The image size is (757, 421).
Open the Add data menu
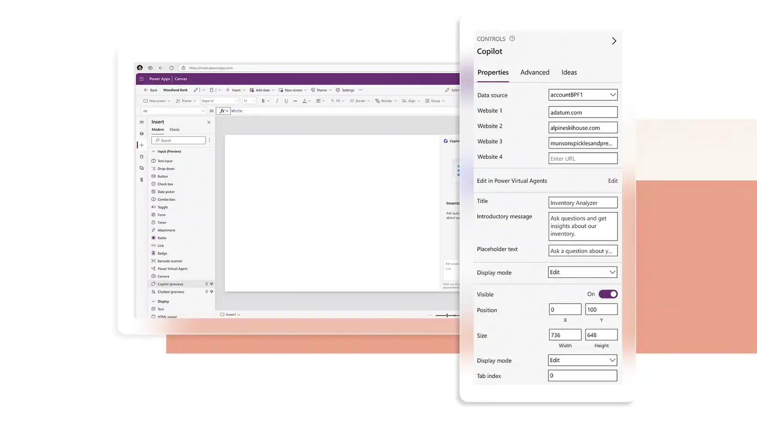(x=262, y=90)
